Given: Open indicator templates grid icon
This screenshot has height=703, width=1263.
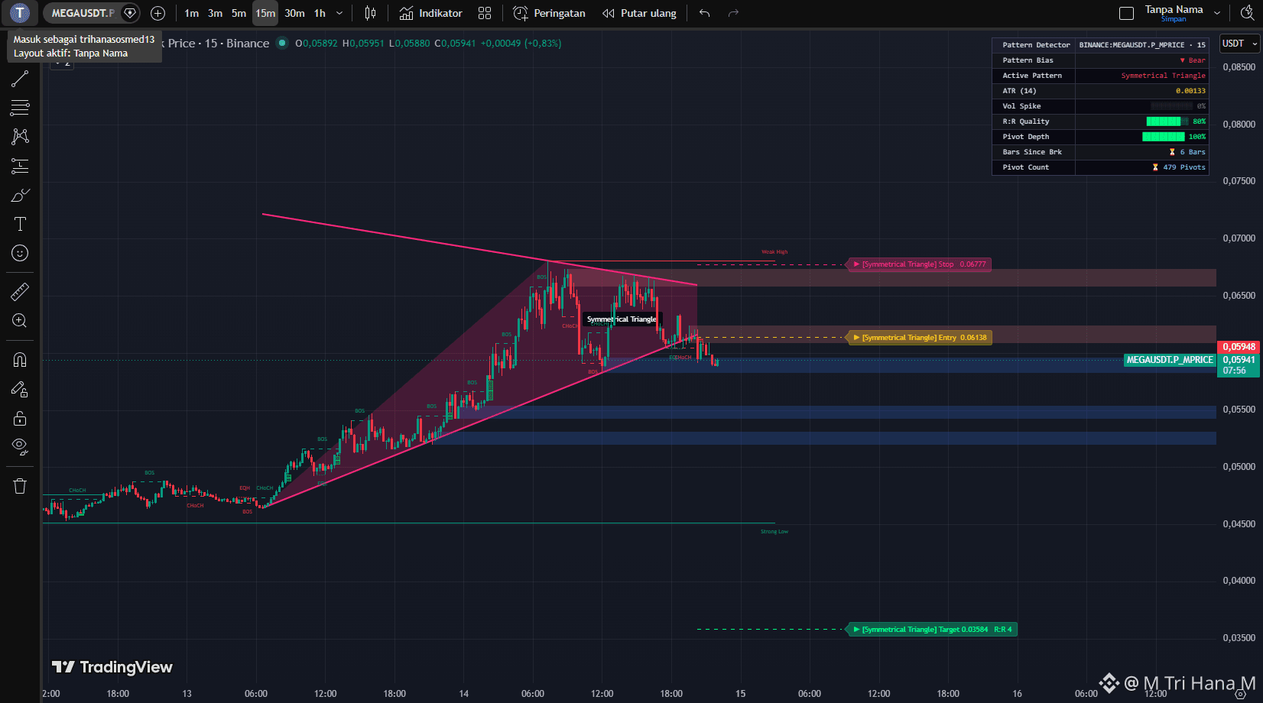Looking at the screenshot, I should [x=485, y=13].
